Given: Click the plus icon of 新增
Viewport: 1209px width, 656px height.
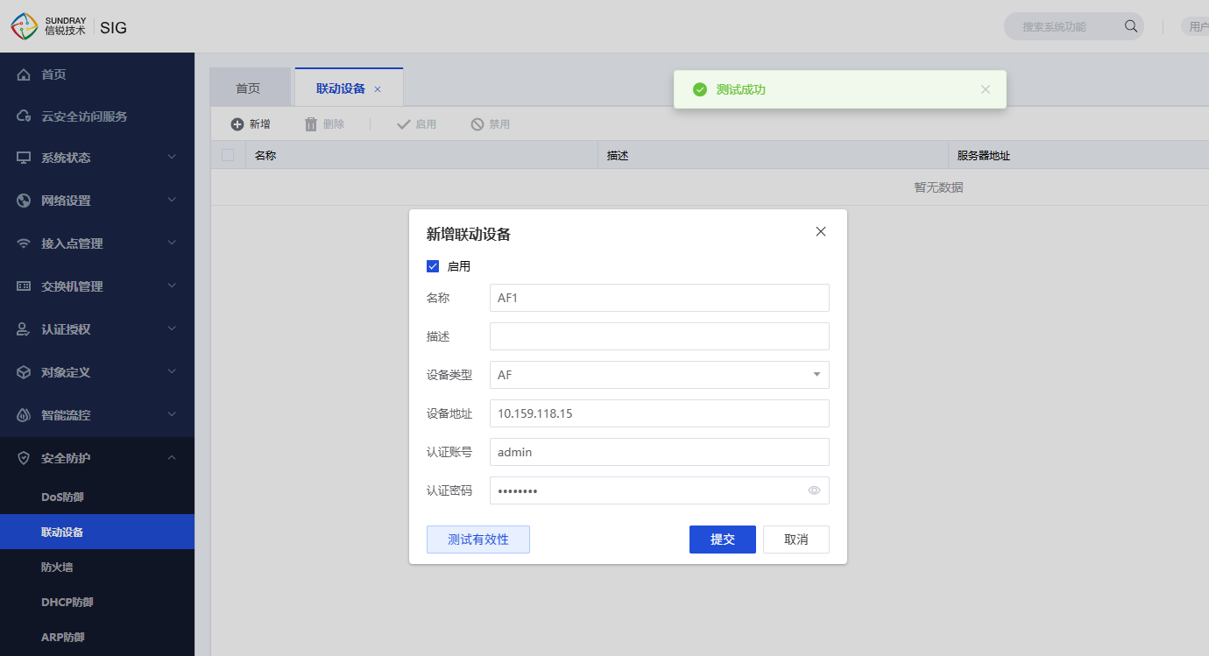Looking at the screenshot, I should point(237,124).
